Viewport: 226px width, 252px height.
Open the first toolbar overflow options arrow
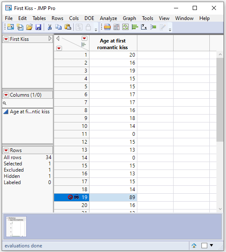tap(96, 30)
